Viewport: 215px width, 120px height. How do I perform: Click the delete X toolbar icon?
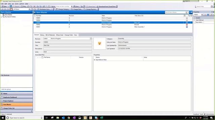tap(34, 6)
